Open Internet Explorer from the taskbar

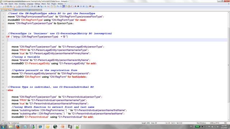[x=40, y=126]
